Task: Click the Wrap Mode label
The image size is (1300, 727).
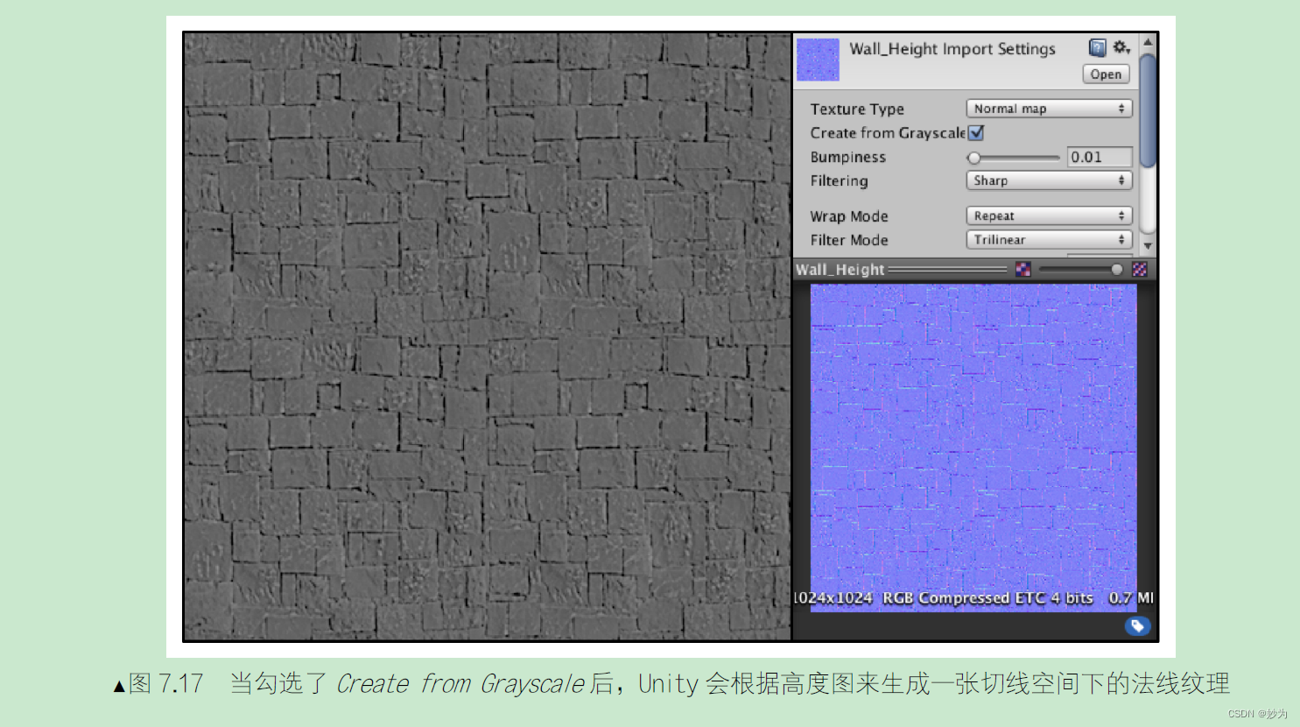Action: (x=849, y=216)
